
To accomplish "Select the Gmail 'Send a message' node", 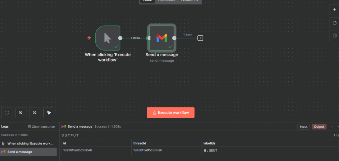I will coord(161,38).
